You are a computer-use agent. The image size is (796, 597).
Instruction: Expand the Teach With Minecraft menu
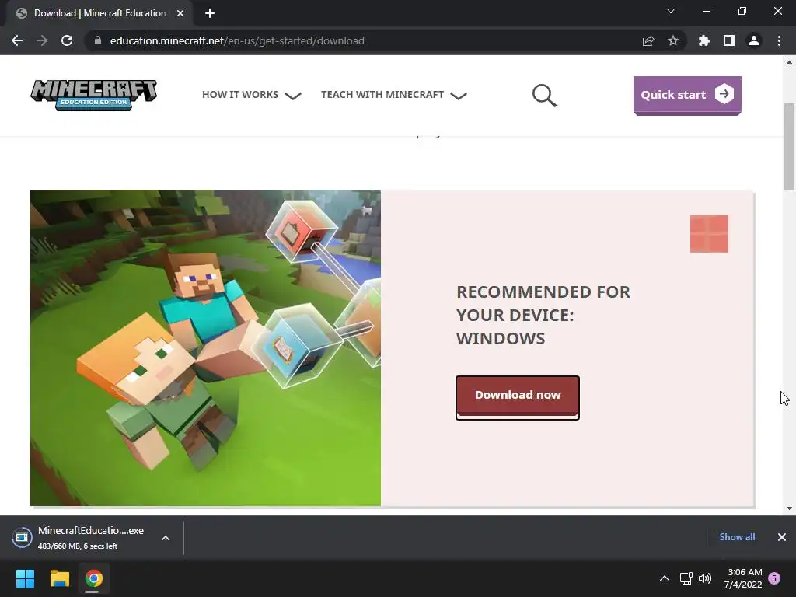pos(393,95)
